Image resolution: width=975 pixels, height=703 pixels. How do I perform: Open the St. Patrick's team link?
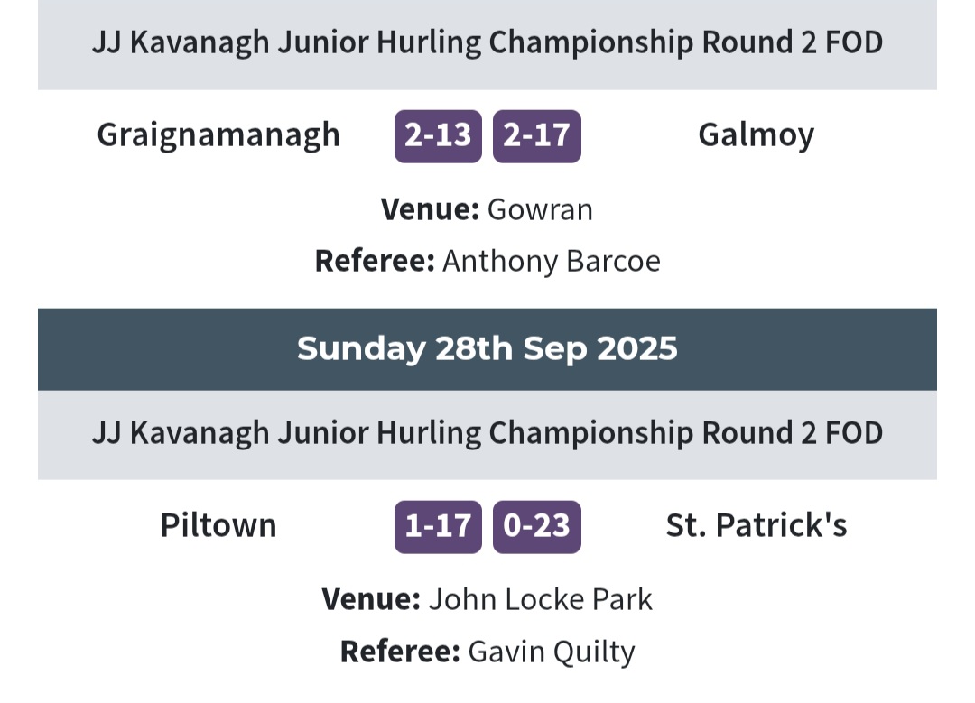[x=757, y=525]
